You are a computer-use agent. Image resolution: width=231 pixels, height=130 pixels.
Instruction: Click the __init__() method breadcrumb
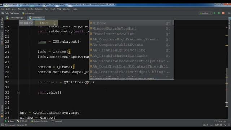click(x=46, y=23)
